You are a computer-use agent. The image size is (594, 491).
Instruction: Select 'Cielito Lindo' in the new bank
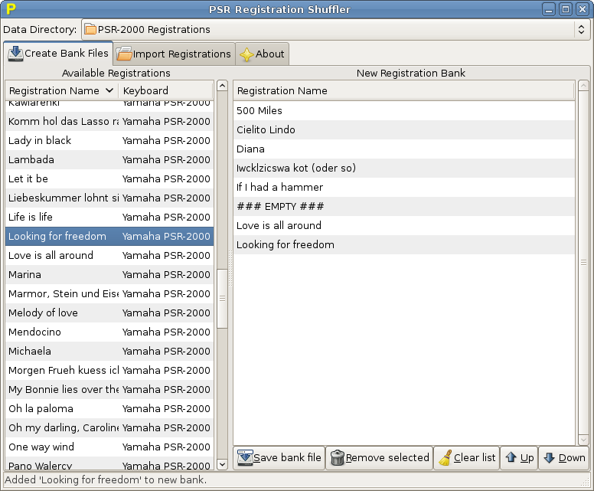point(266,129)
